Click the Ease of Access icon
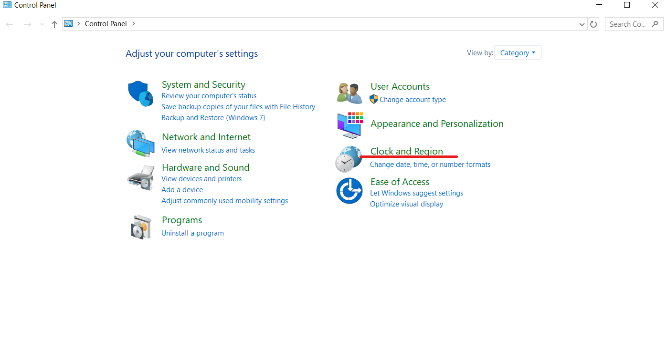 (349, 190)
